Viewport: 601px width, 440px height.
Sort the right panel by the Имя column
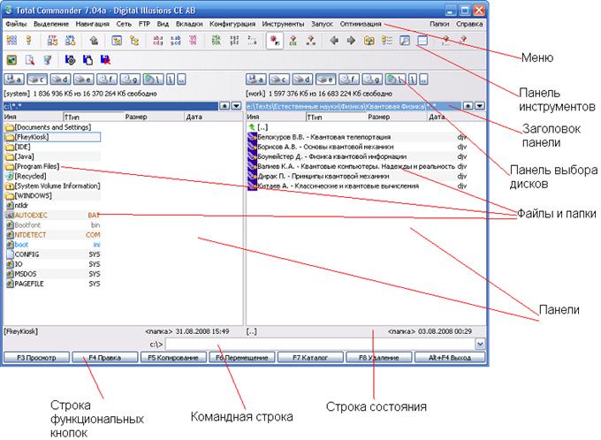pos(276,117)
